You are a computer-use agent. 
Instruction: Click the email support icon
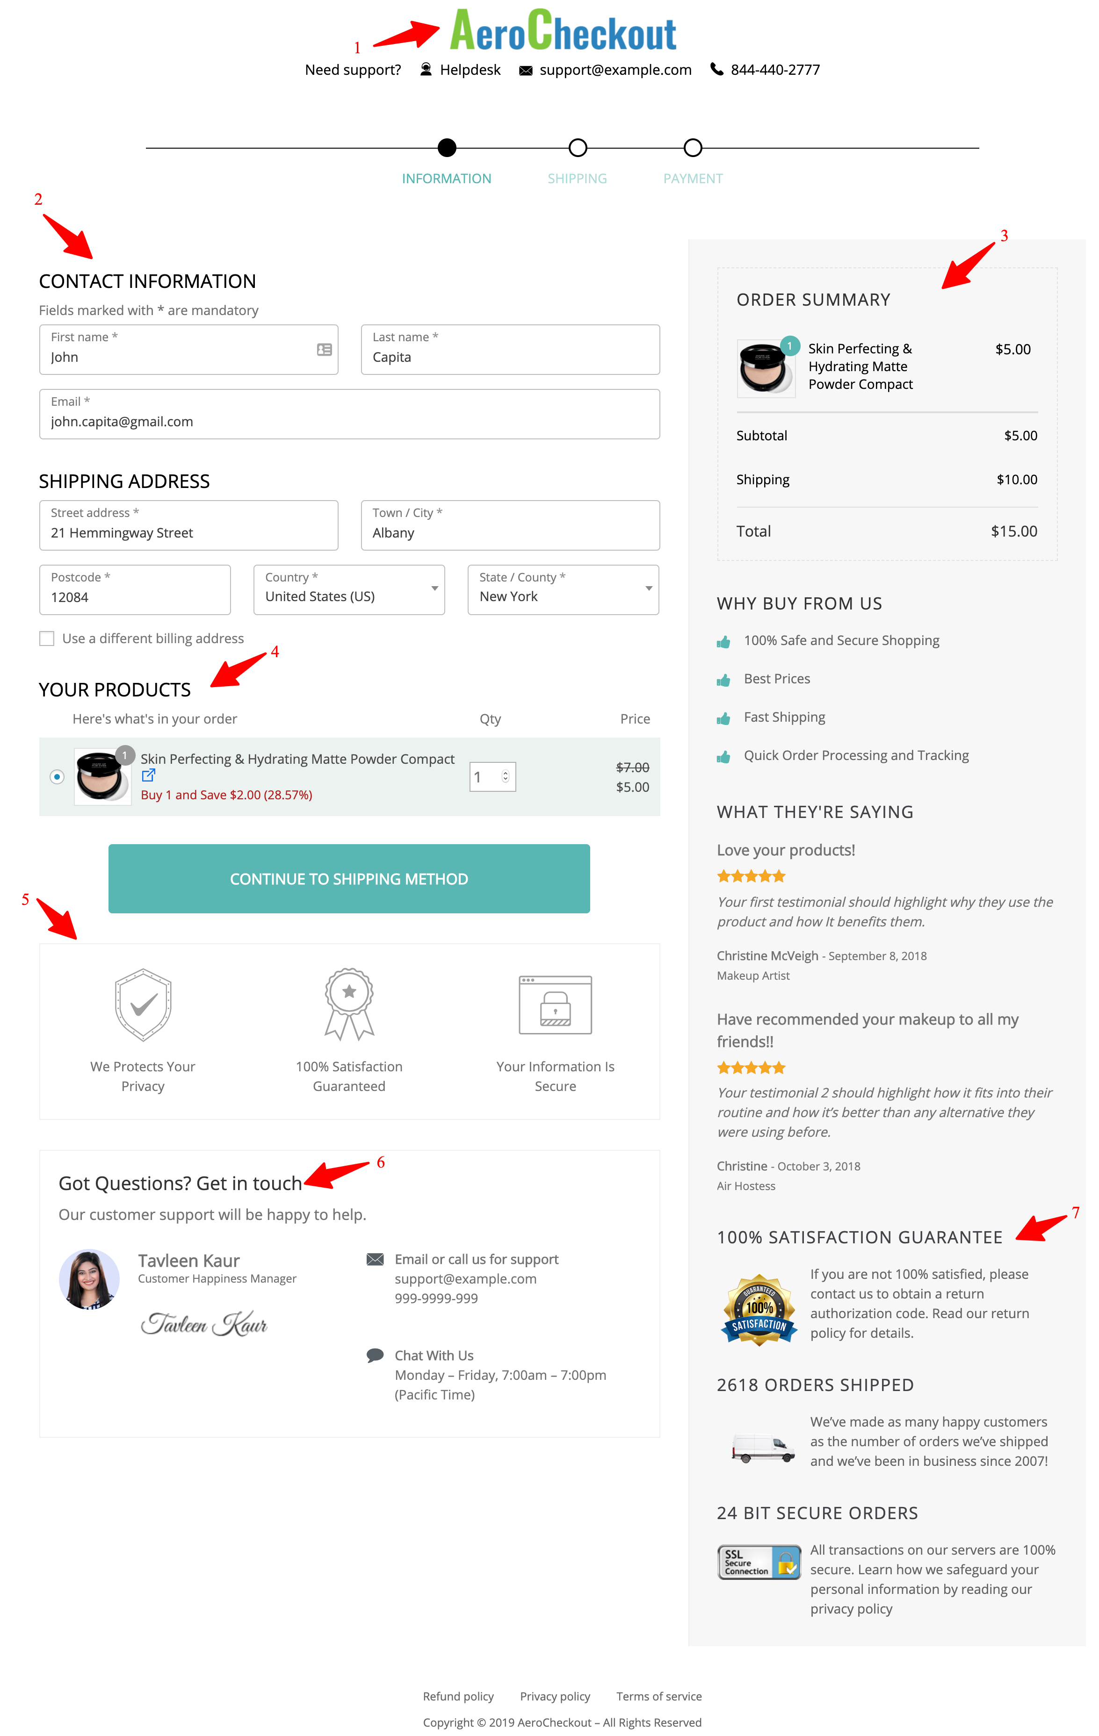527,70
